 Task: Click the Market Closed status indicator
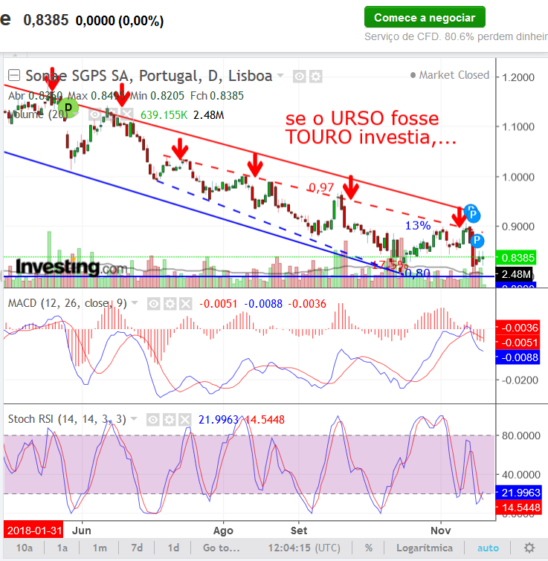450,75
